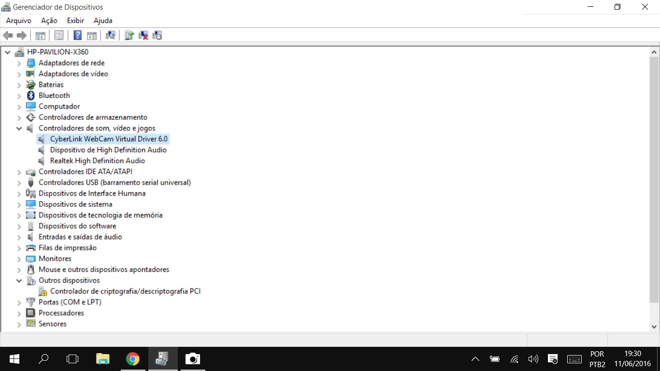Click the Processadores chip icon
Viewport: 660px width, 371px height.
[31, 313]
